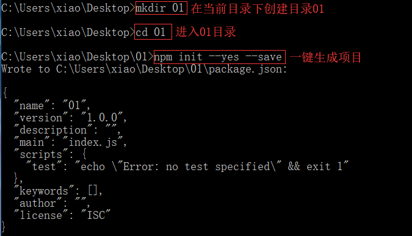
Task: Click the boxed 'cd 01' command
Action: coord(153,32)
